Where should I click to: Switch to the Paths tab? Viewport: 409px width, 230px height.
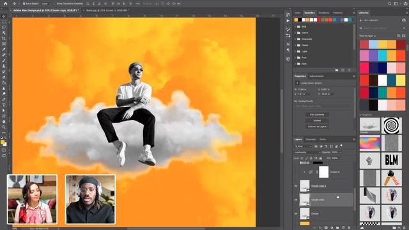323,139
